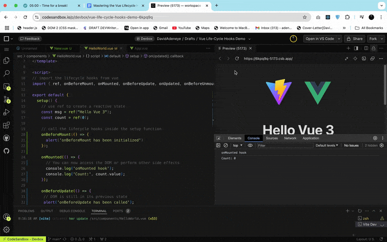Viewport: 387px width, 242px height.
Task: Open preview in new window icon
Action: (372, 59)
